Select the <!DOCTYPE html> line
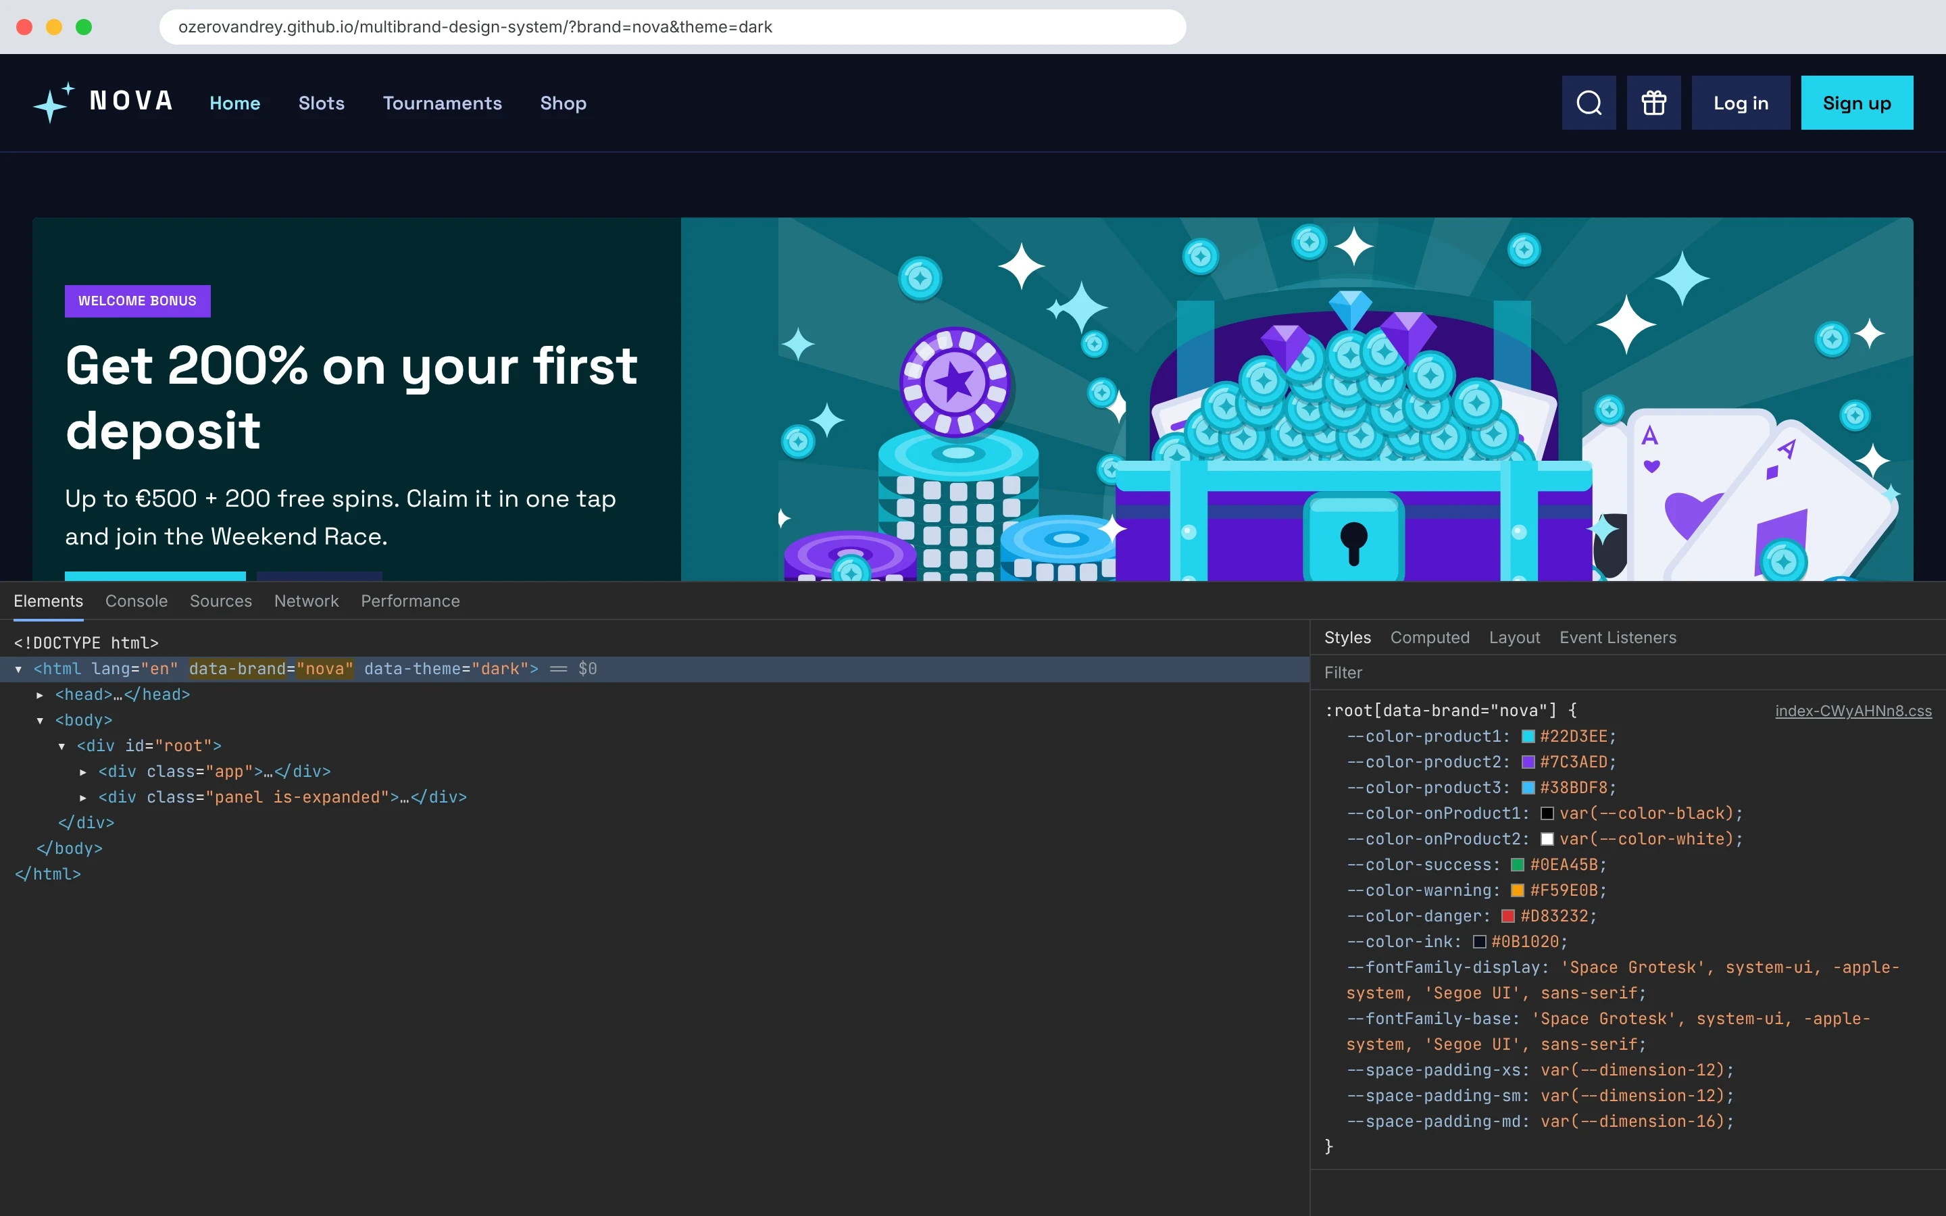This screenshot has height=1216, width=1946. [86, 642]
